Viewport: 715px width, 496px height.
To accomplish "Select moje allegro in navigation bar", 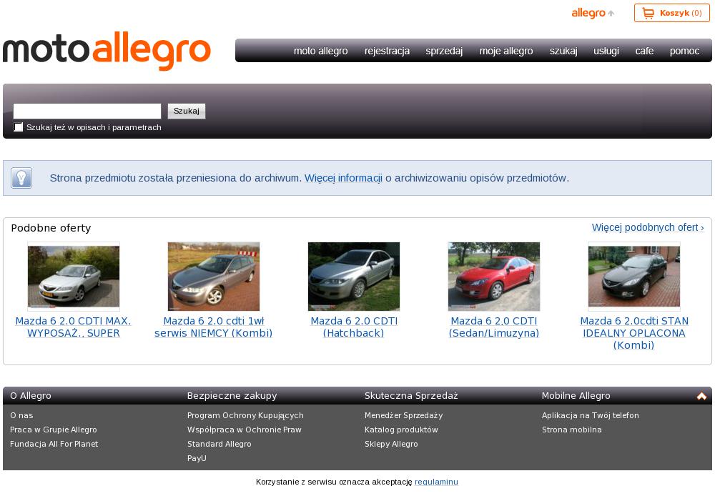I will pos(506,51).
